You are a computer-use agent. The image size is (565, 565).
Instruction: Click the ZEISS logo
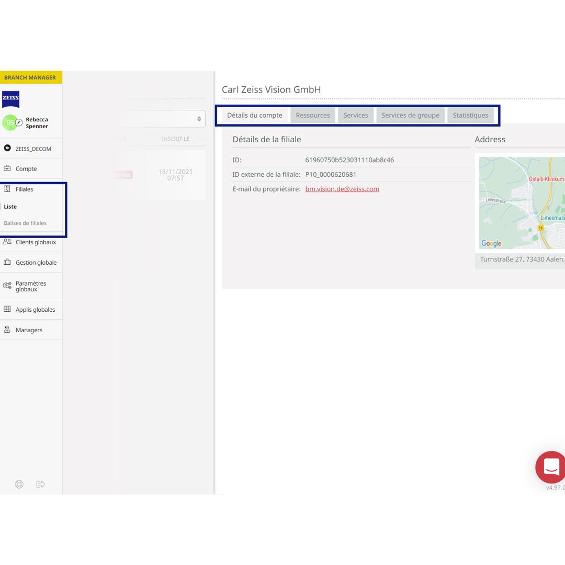[11, 99]
